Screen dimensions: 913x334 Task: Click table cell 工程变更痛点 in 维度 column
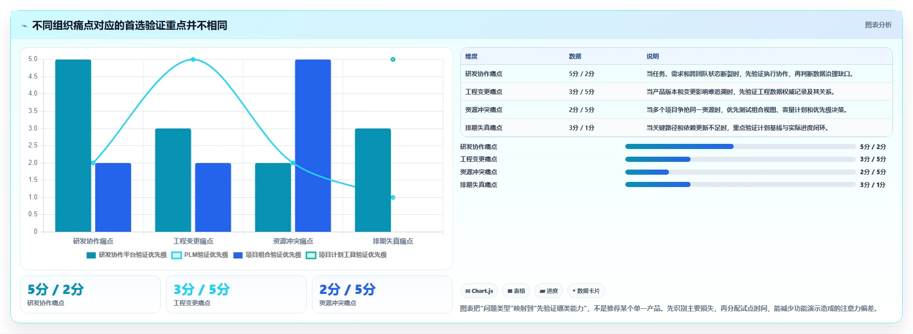pyautogui.click(x=483, y=92)
